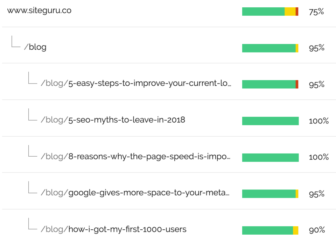Click the green progress bar for /blog
The width and height of the screenshot is (336, 243).
(x=269, y=48)
